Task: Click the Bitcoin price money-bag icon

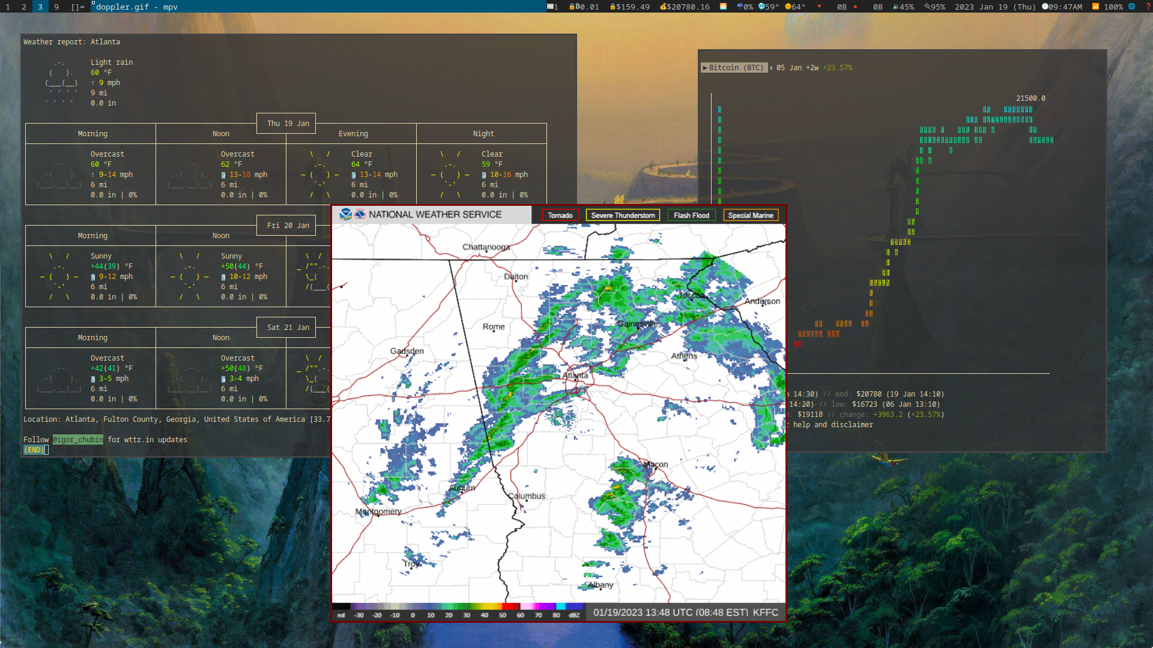Action: tap(663, 7)
